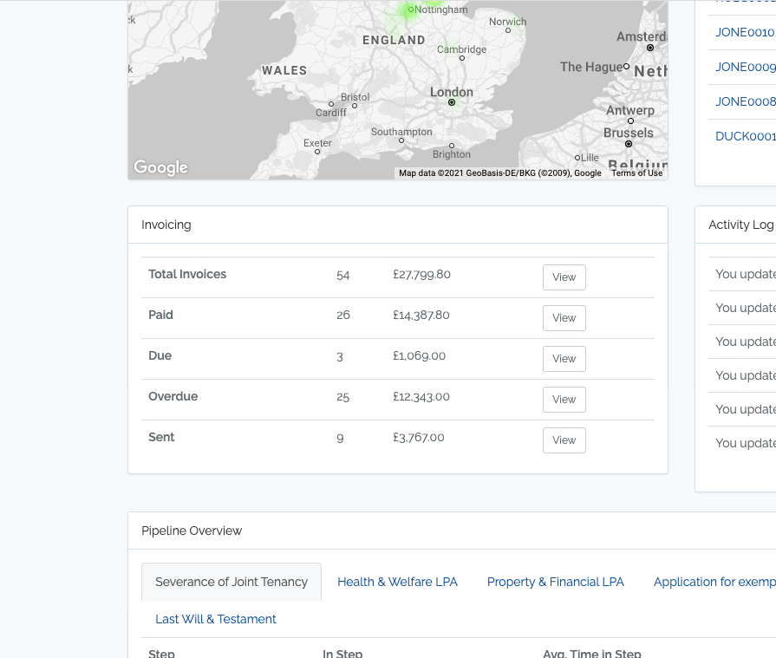Open the DUCK0001 record link

(x=744, y=136)
